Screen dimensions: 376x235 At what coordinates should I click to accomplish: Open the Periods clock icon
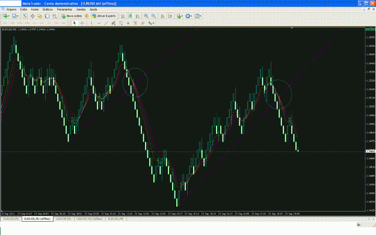[188, 16]
